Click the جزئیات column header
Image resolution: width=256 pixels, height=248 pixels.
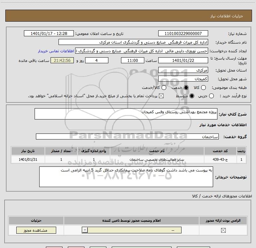tap(36, 220)
